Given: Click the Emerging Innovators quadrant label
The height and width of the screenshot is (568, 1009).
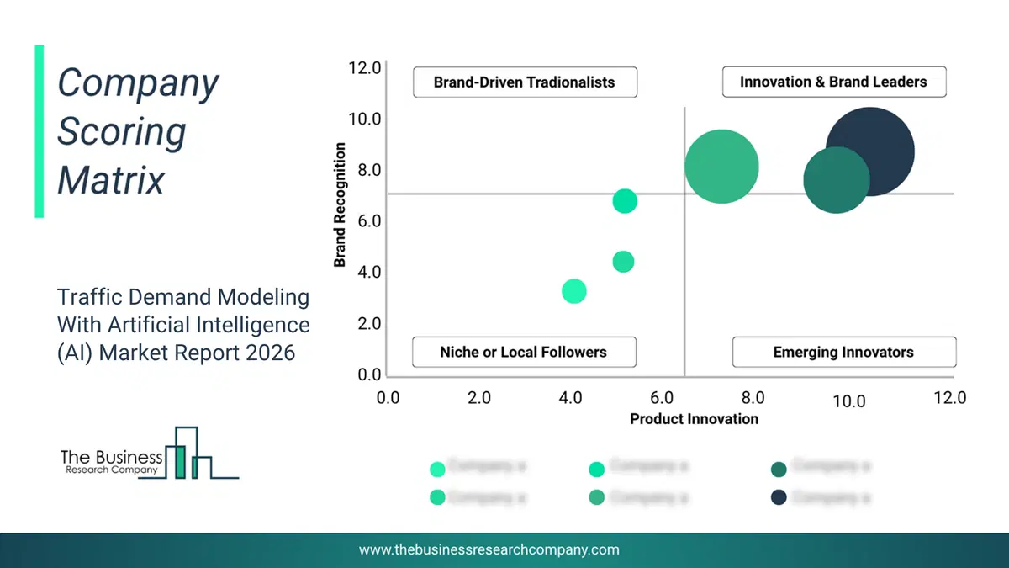Looking at the screenshot, I should pos(843,352).
